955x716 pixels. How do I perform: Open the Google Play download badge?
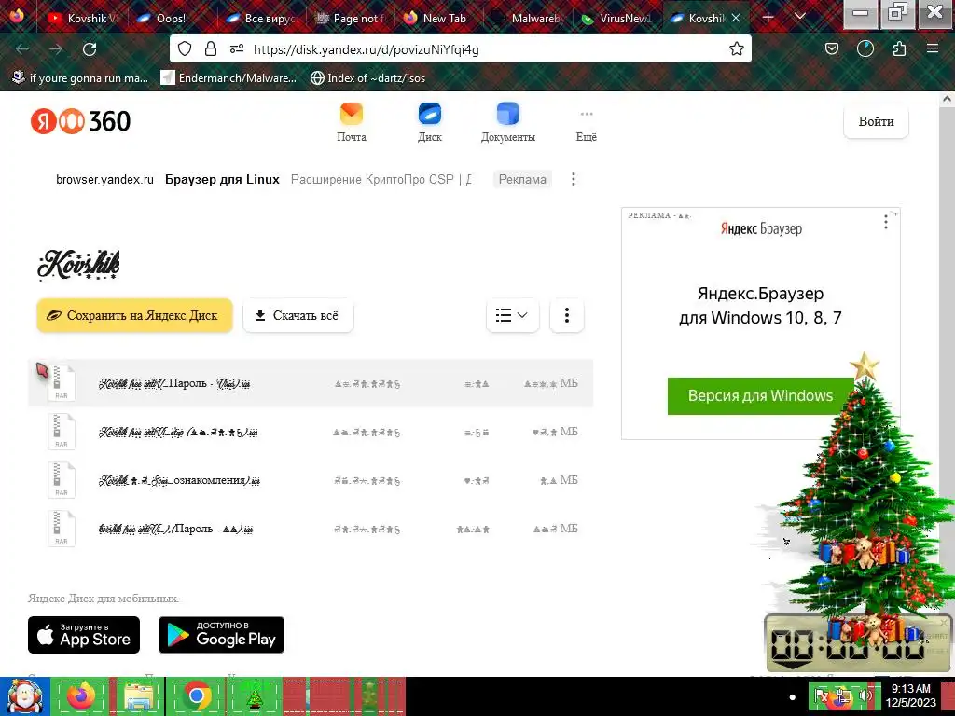[x=222, y=635]
